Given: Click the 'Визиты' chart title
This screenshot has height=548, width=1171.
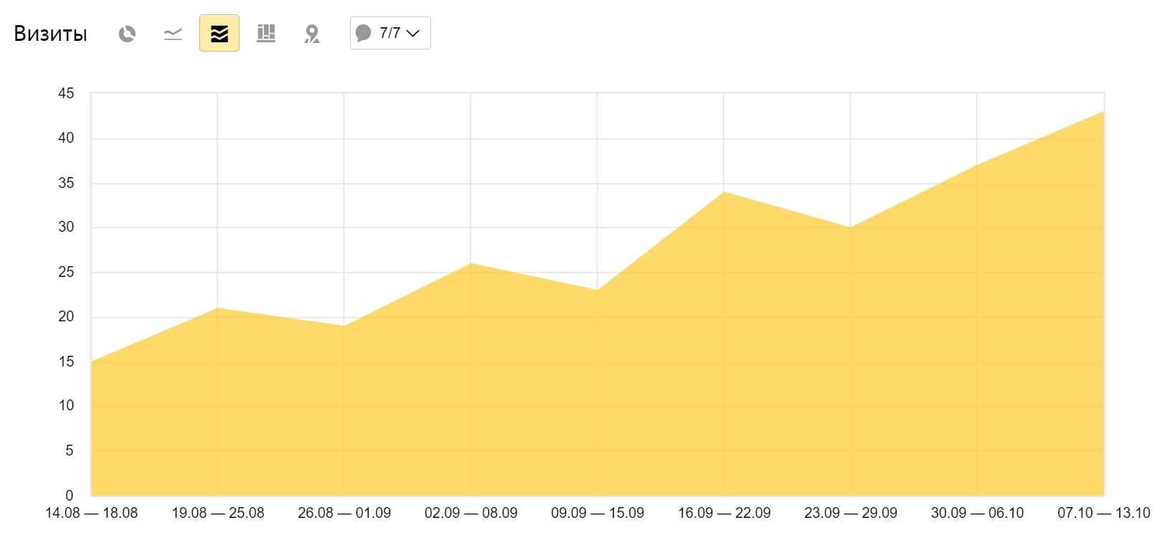Looking at the screenshot, I should point(50,34).
